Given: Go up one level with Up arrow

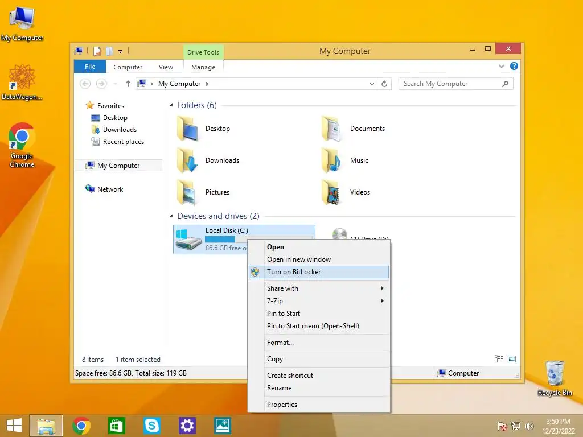Looking at the screenshot, I should pyautogui.click(x=128, y=84).
